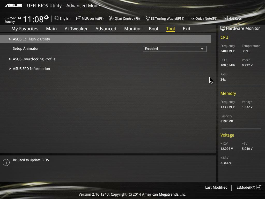Switch to the Monitor tab

pyautogui.click(x=132, y=29)
